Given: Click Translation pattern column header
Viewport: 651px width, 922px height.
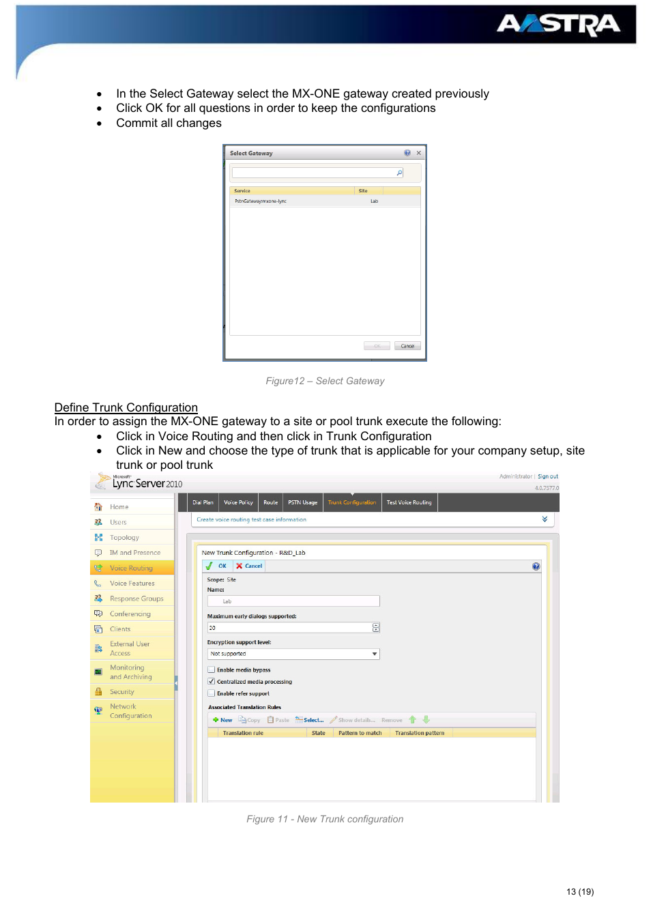Looking at the screenshot, I should (x=420, y=733).
